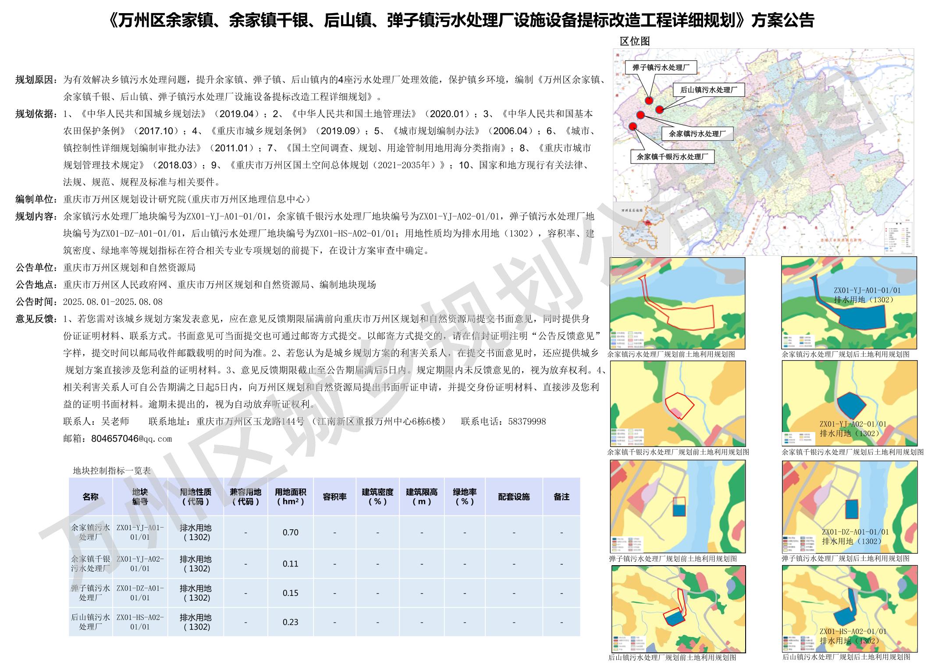The image size is (942, 666).
Task: Click the 规划原因 section label
Action: (x=37, y=80)
